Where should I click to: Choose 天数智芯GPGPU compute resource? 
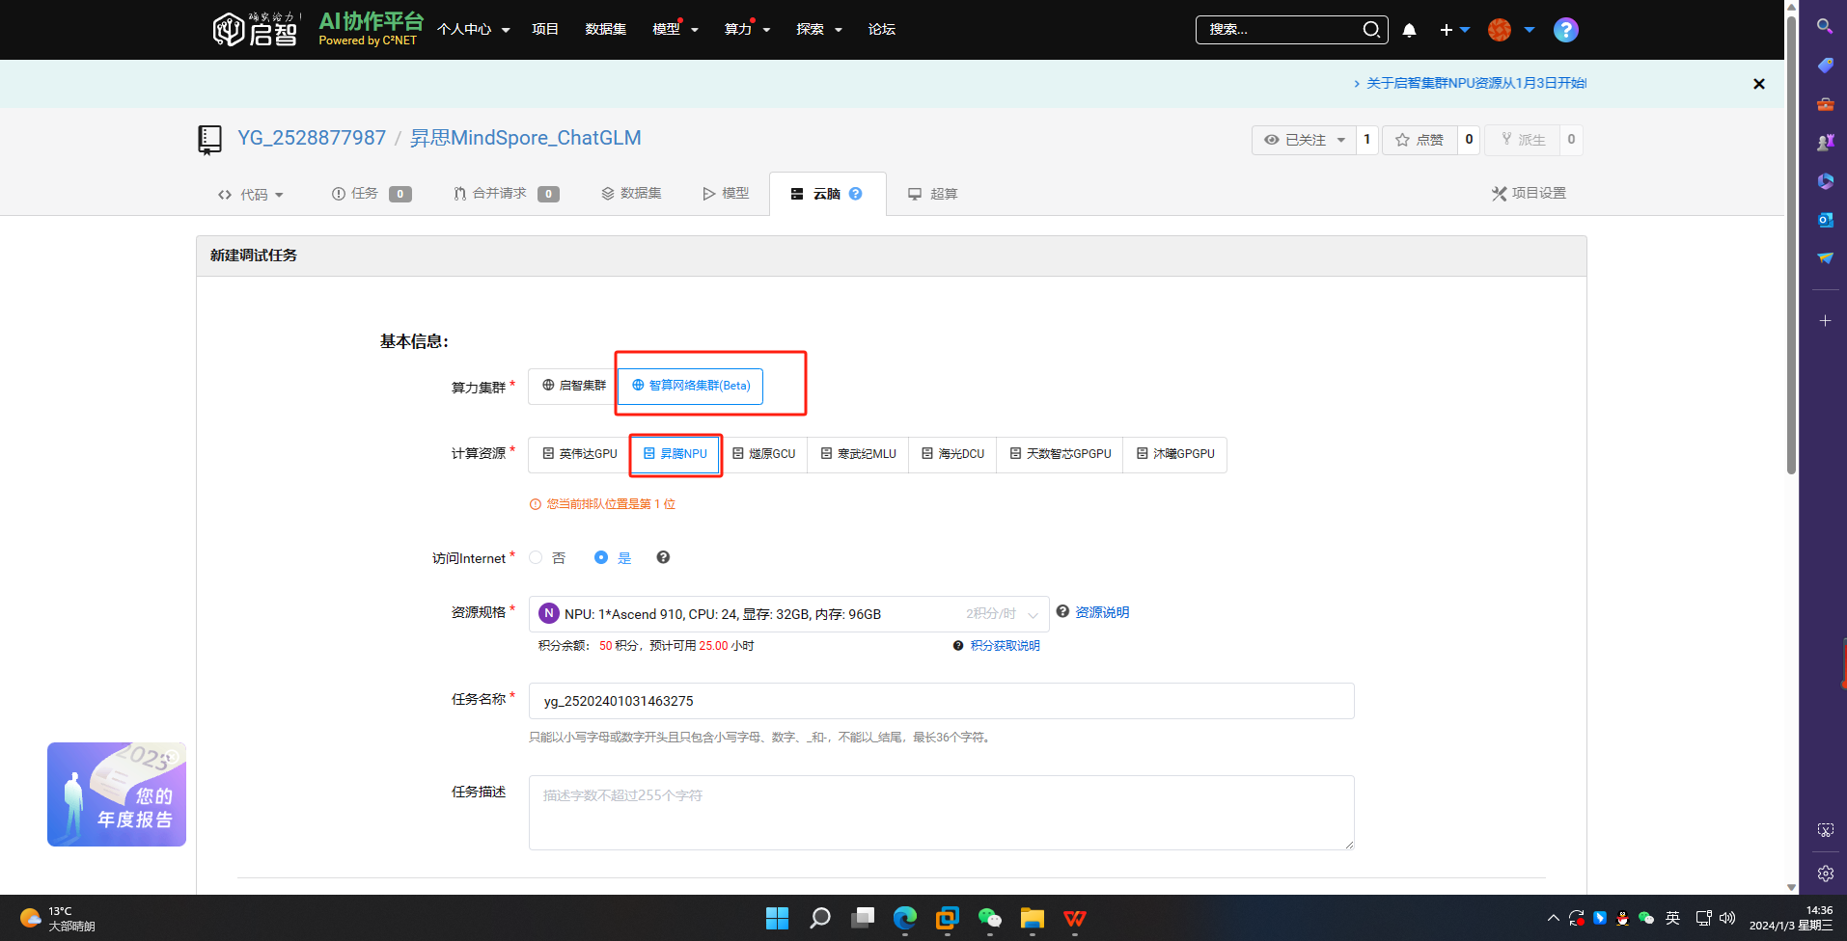[1060, 454]
